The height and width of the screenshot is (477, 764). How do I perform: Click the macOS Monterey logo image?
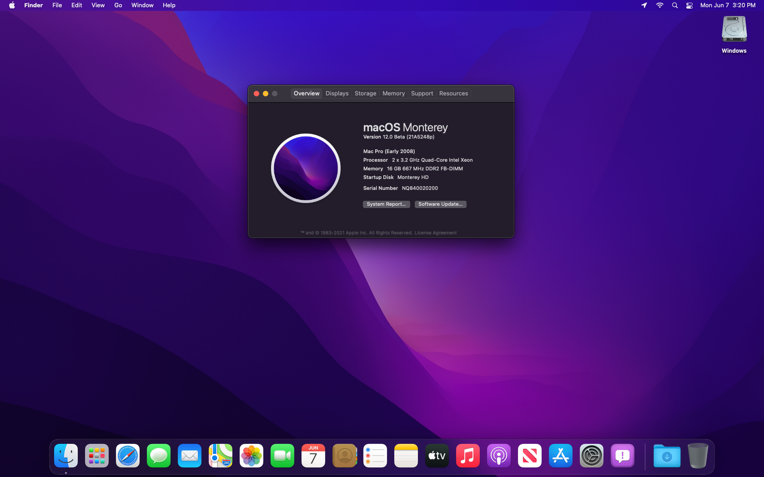[306, 168]
